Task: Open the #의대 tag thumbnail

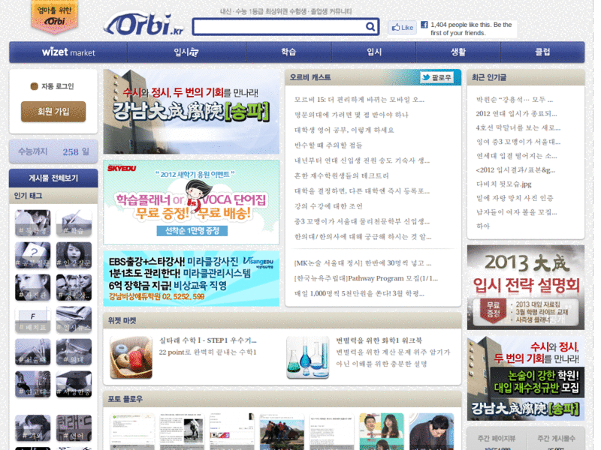Action: (x=74, y=352)
